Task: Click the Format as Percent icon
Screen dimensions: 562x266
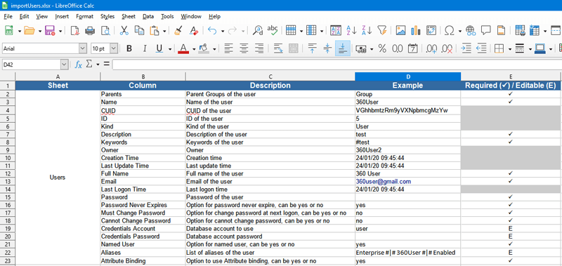Action: [382, 48]
